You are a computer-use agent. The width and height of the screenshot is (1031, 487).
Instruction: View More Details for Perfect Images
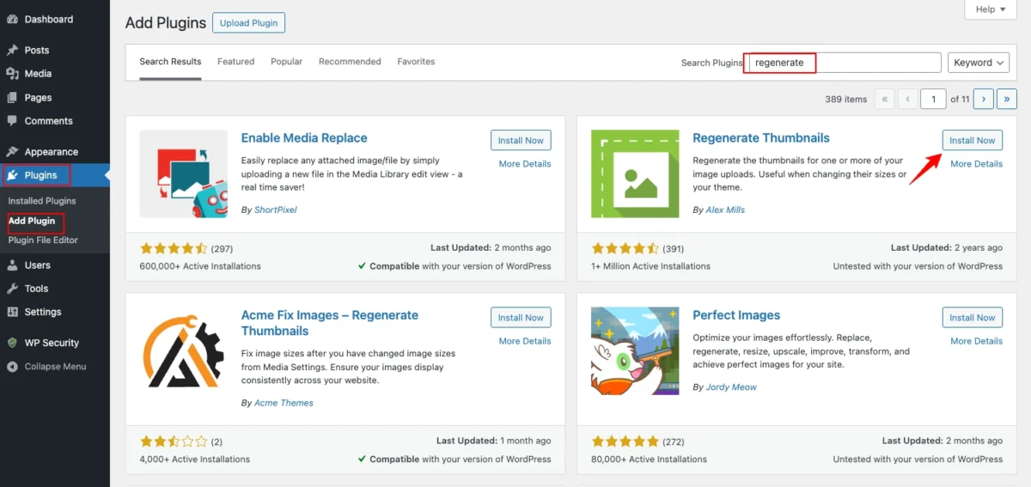pos(976,341)
